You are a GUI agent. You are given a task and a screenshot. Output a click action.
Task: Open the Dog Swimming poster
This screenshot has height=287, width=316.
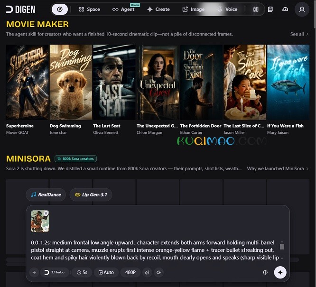tap(71, 82)
